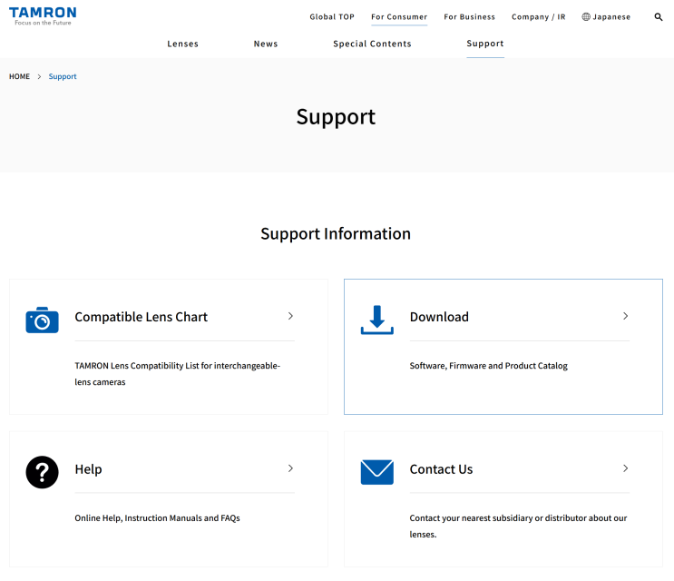
Task: Open the Global TOP menu item
Action: coord(332,16)
